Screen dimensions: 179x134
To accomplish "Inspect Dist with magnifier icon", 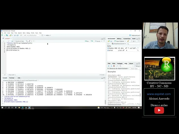I will pos(138,50).
